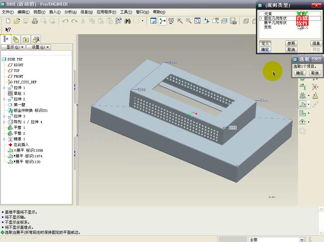Screen dimensions: 324x242
Task: Select the 变形 element row
Action: 290,27
